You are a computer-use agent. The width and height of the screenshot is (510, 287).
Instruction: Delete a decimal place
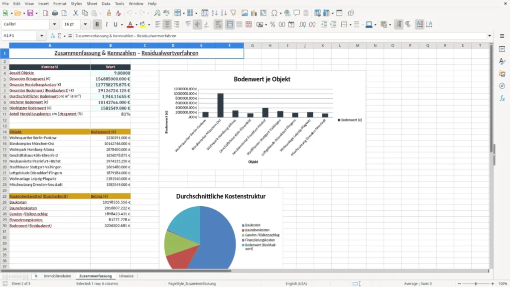[x=312, y=24]
